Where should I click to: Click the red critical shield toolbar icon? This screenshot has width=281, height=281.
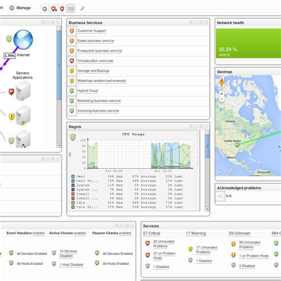(x=62, y=9)
